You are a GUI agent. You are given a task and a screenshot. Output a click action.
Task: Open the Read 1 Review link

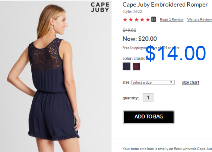click(x=172, y=20)
